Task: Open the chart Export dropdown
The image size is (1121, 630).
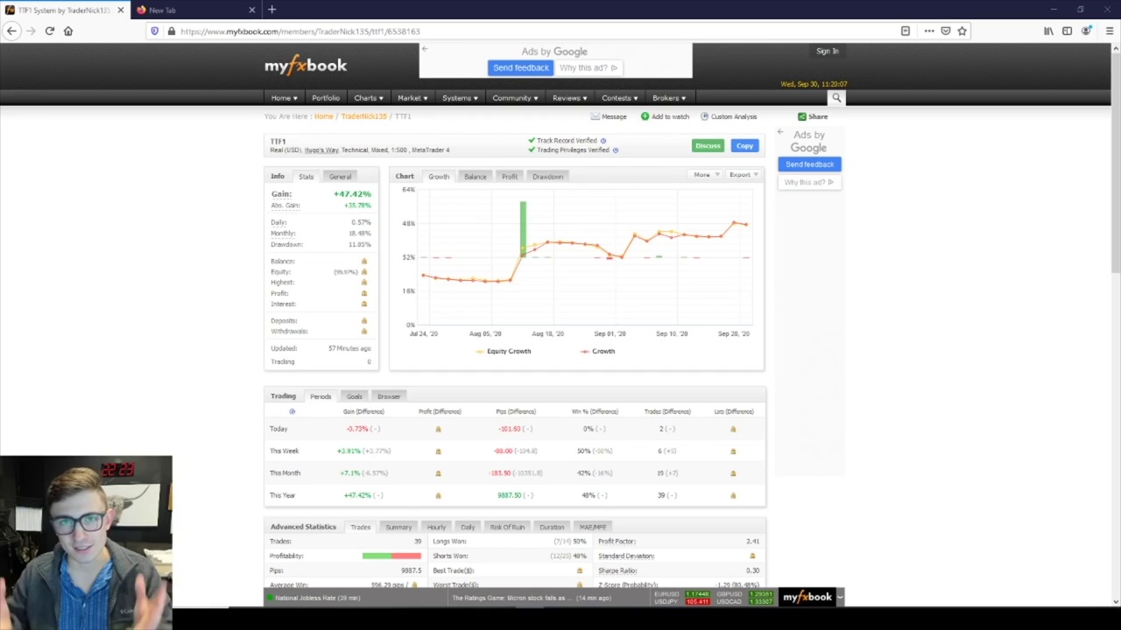Action: [x=744, y=175]
